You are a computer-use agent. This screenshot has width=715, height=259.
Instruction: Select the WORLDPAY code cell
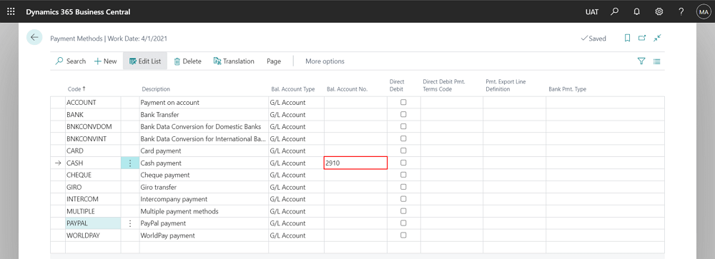93,235
